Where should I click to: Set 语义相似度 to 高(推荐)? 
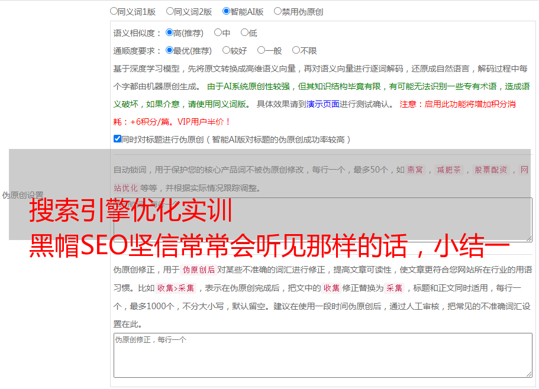tap(169, 33)
